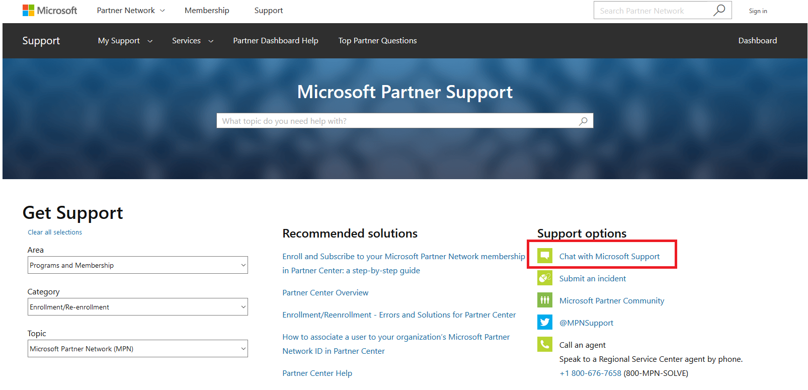Click Clear all selections

(x=55, y=232)
